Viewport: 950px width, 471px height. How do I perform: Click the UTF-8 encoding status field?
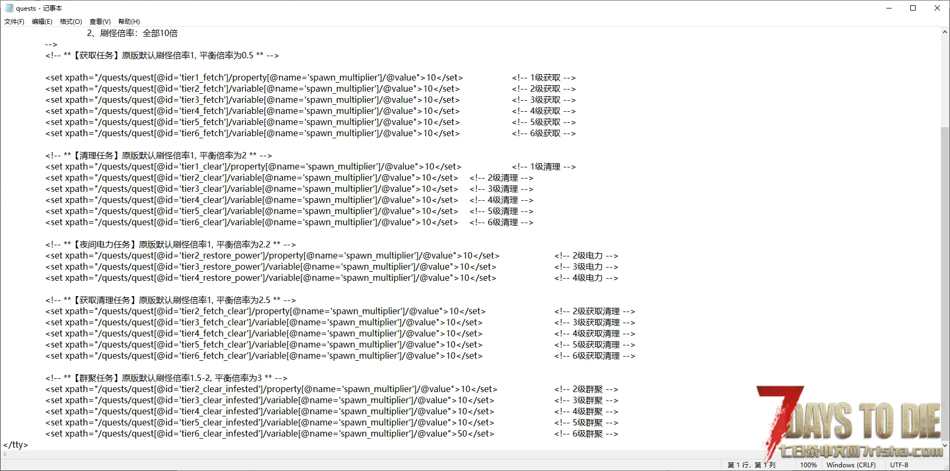pyautogui.click(x=899, y=465)
